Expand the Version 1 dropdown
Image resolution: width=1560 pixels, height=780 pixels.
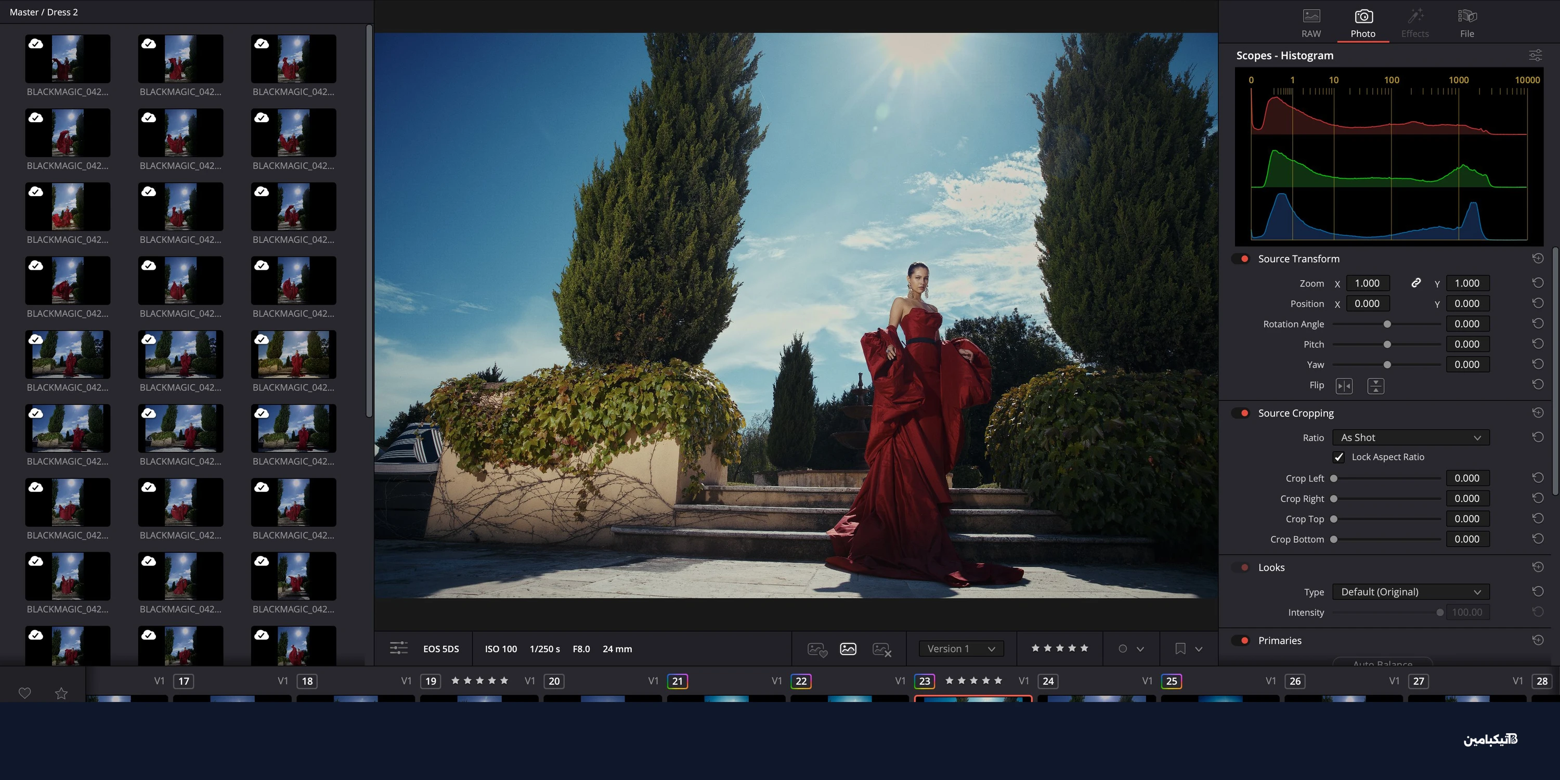click(960, 648)
